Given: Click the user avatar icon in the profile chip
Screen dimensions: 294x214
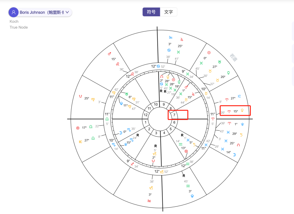Looking at the screenshot, I should 13,12.
